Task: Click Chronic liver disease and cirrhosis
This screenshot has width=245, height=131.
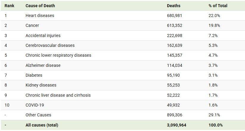Action: (58, 95)
